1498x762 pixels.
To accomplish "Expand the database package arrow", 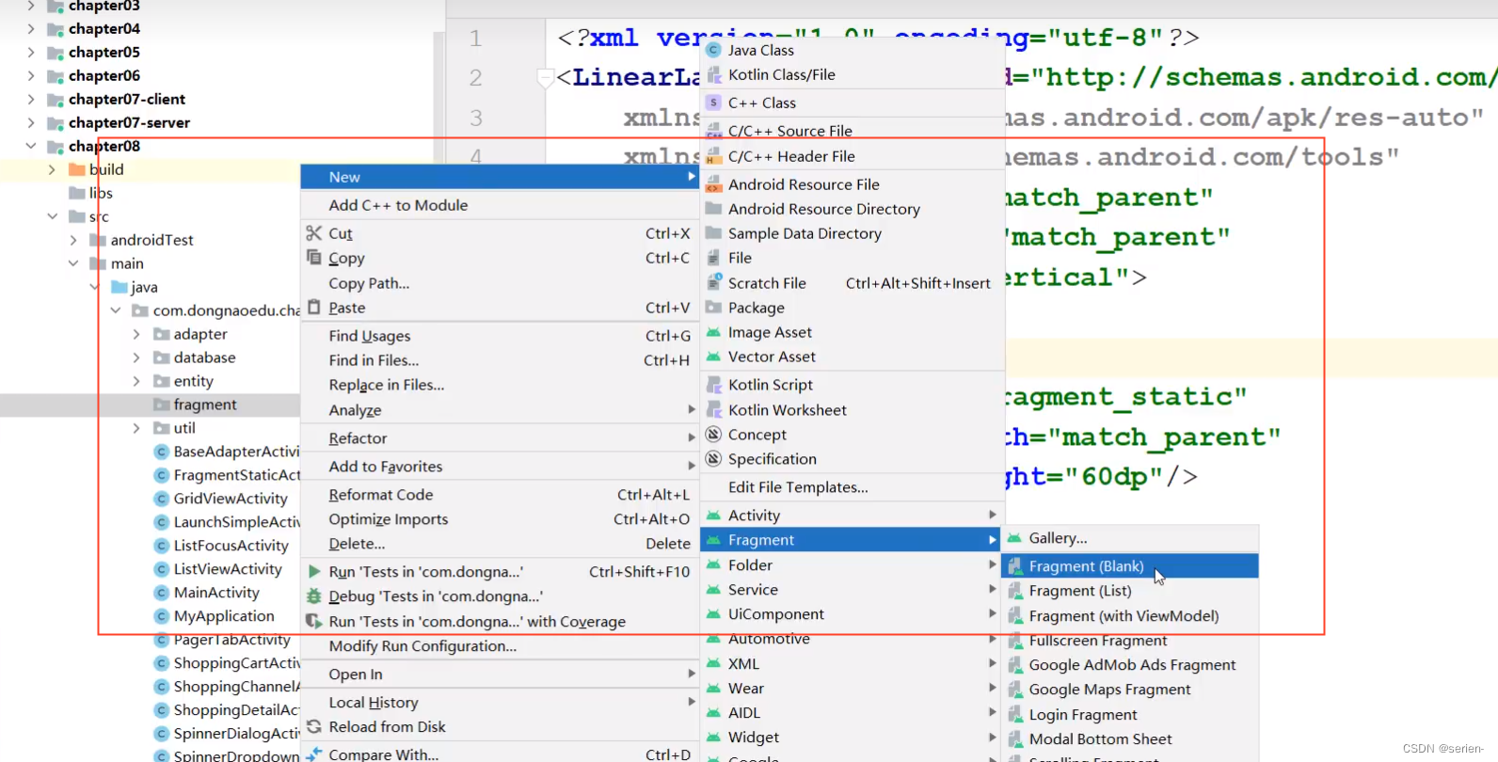I will 136,357.
